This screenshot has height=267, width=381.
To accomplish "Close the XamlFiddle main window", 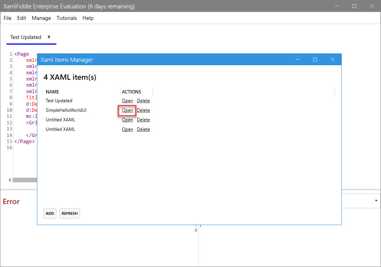I will pos(372,6).
